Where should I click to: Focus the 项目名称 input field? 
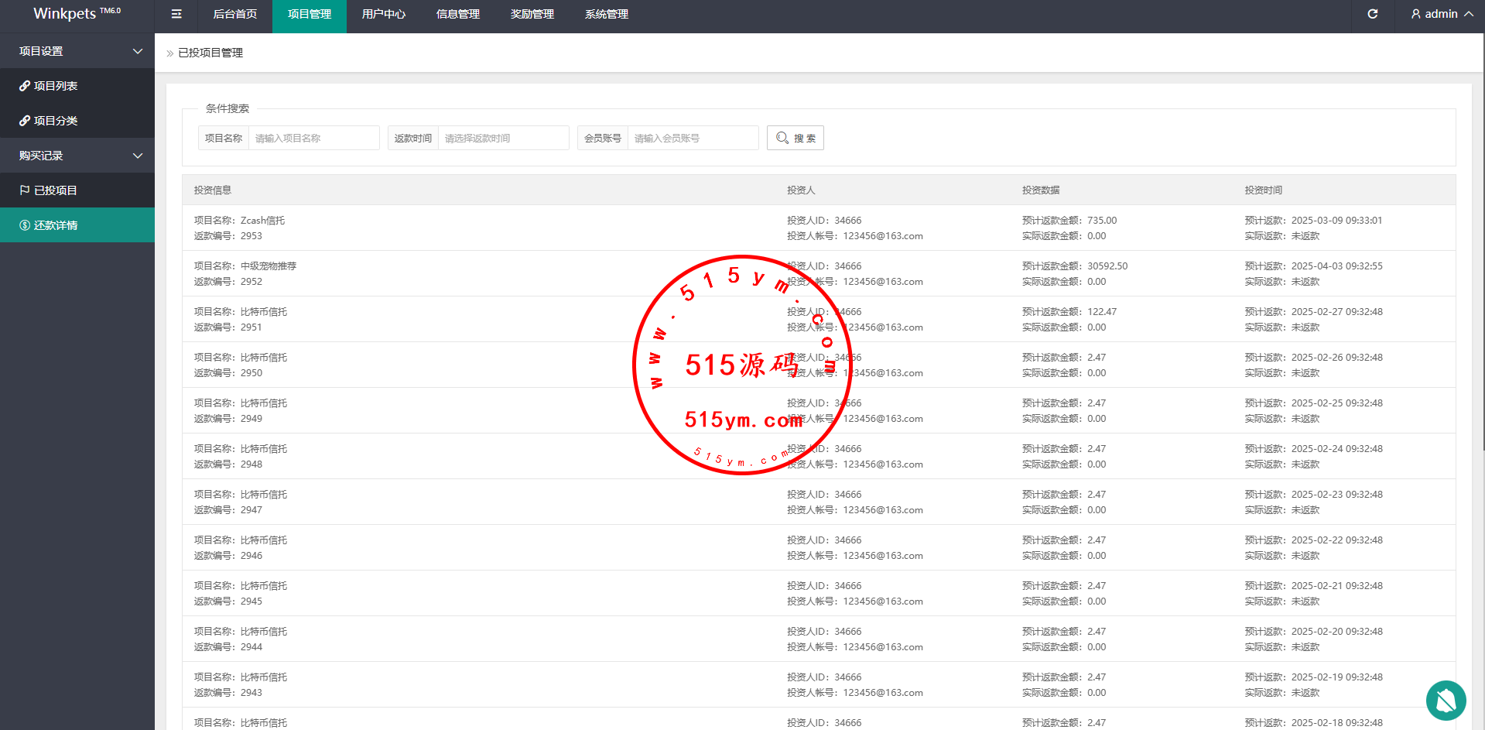pyautogui.click(x=313, y=138)
